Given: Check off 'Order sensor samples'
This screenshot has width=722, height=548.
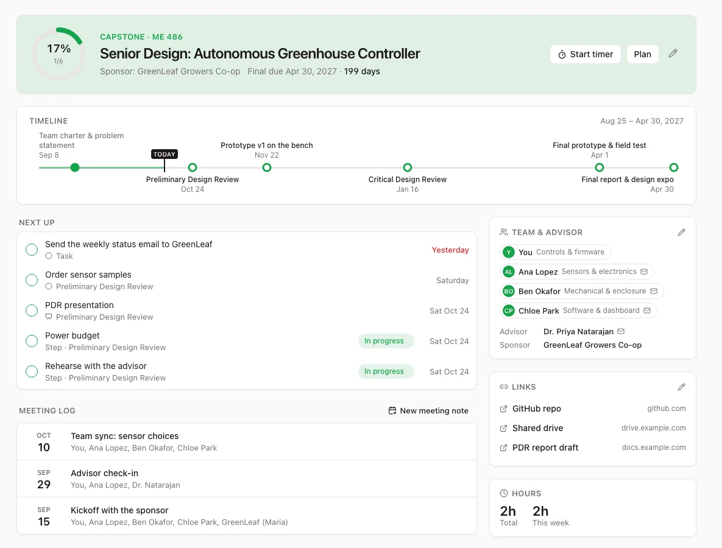Looking at the screenshot, I should point(32,280).
